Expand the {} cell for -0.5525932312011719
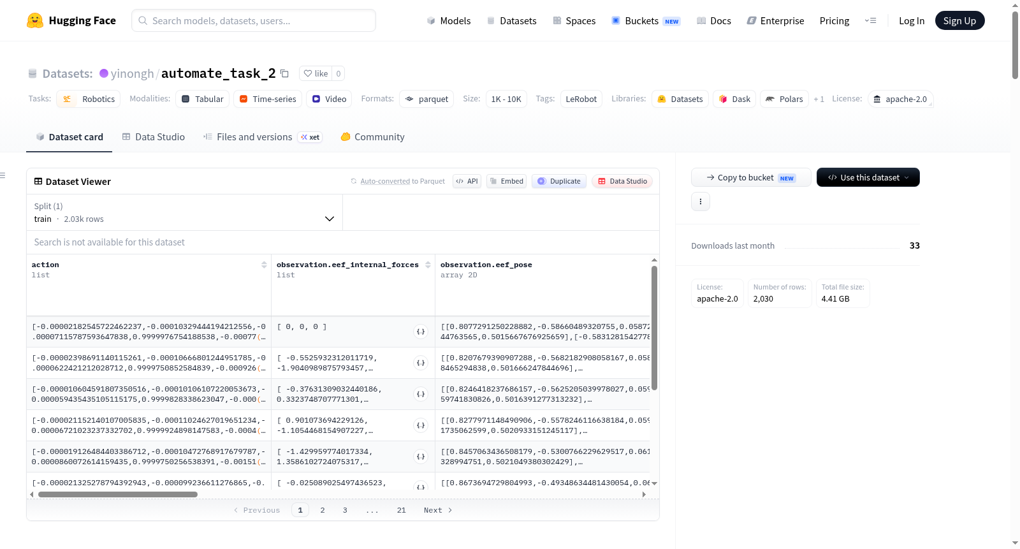 [x=421, y=363]
